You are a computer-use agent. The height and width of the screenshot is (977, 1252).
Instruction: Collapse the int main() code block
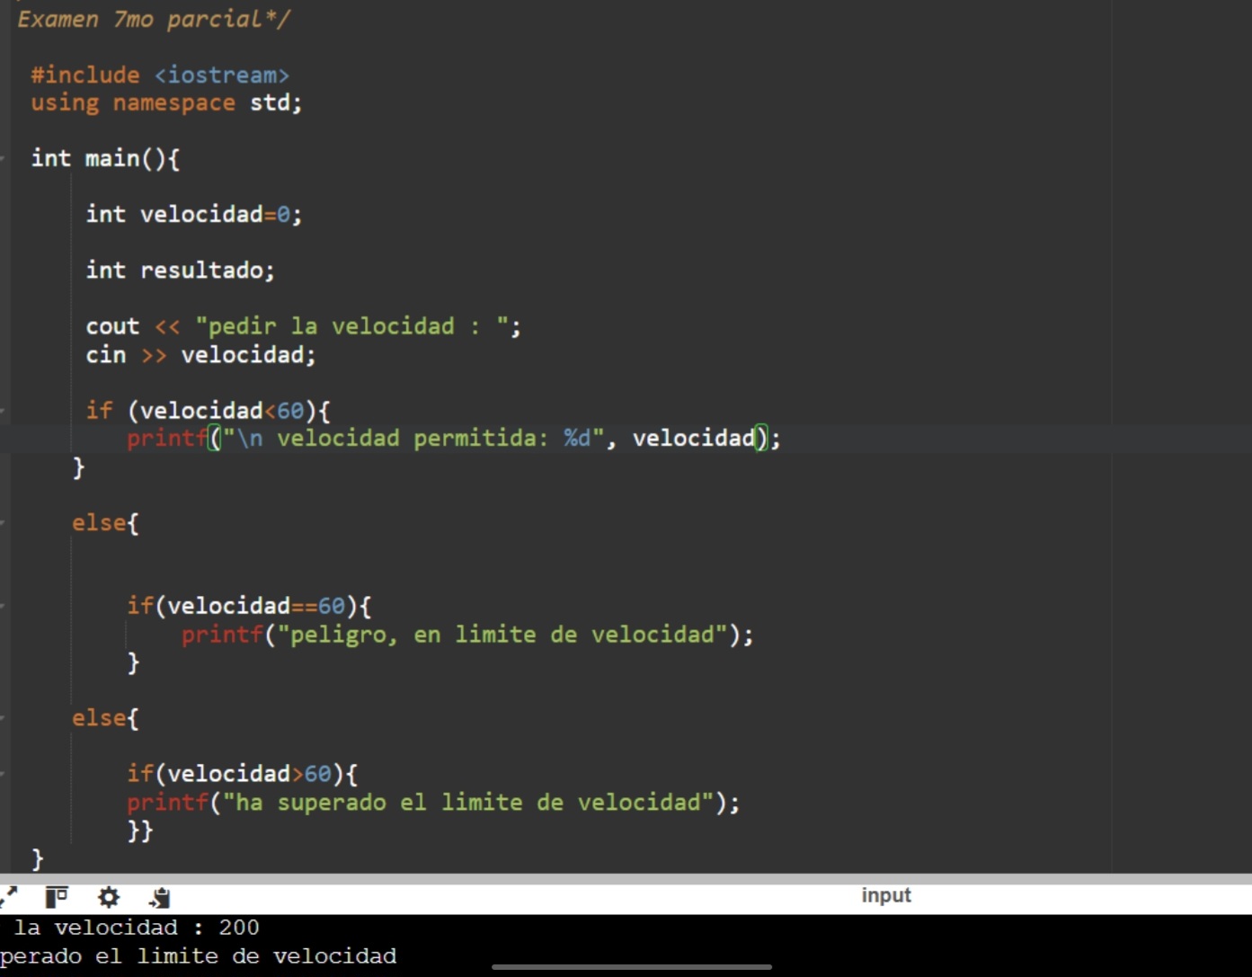[4, 159]
